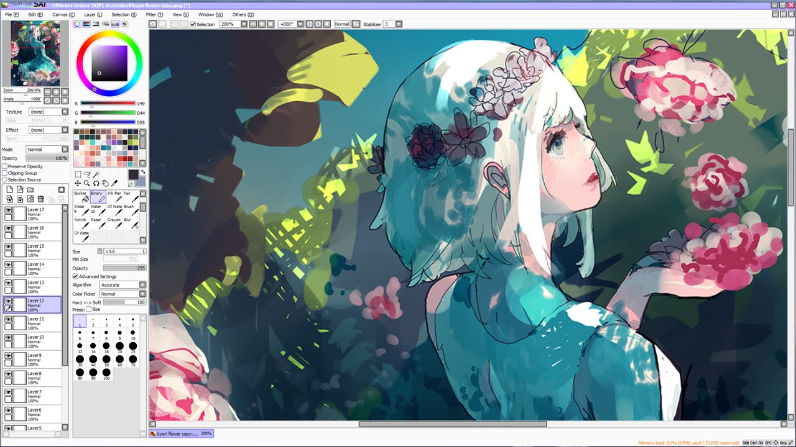The height and width of the screenshot is (447, 796).
Task: Select the magic wand tool
Action: point(96,174)
